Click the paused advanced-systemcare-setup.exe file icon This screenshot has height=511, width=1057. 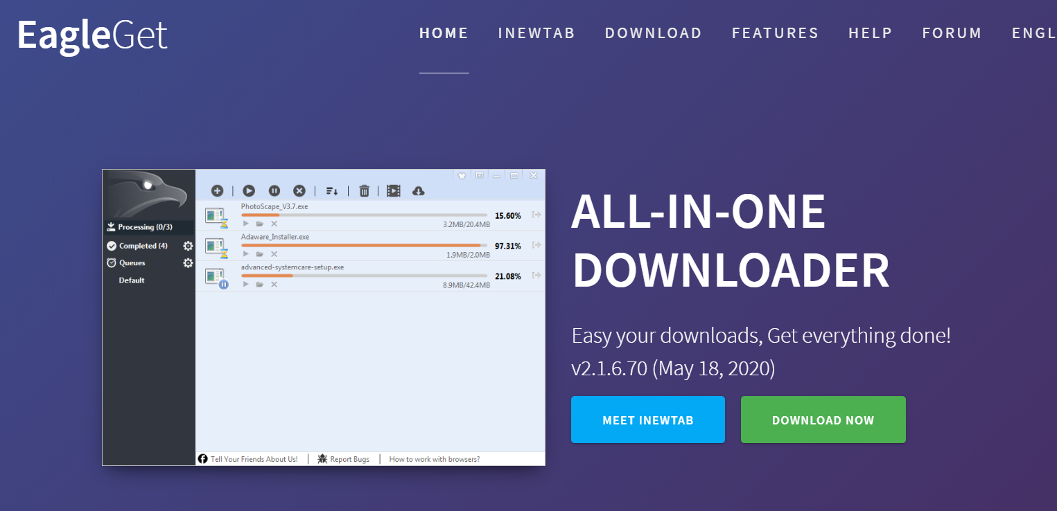pos(216,278)
